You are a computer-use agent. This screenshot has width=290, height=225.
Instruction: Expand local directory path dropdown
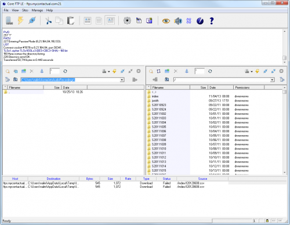[122, 79]
